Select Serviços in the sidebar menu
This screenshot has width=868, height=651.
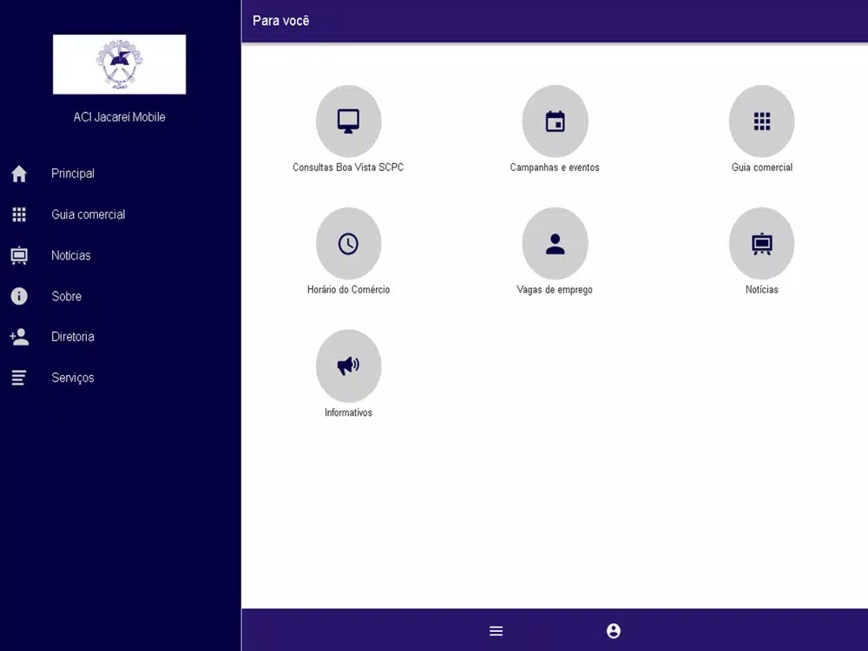(x=73, y=378)
